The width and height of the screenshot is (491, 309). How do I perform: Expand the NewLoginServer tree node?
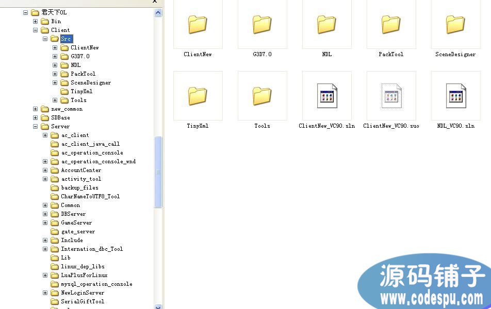(45, 293)
